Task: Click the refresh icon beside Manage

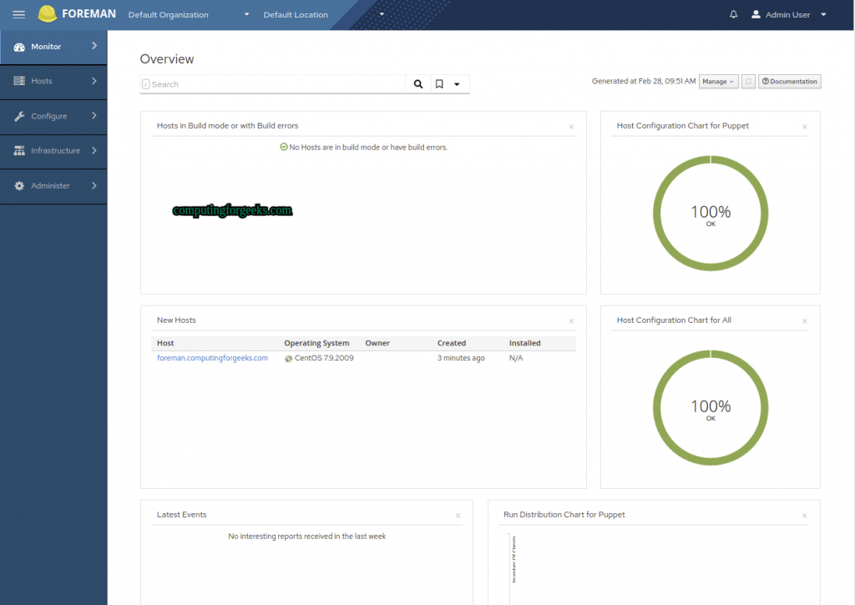Action: click(748, 81)
